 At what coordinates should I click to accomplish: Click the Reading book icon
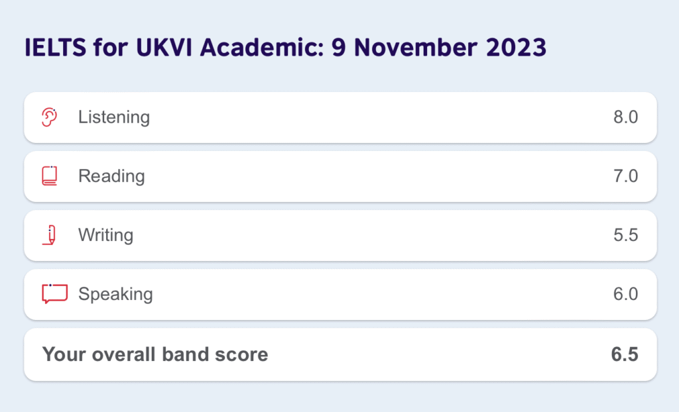[49, 176]
